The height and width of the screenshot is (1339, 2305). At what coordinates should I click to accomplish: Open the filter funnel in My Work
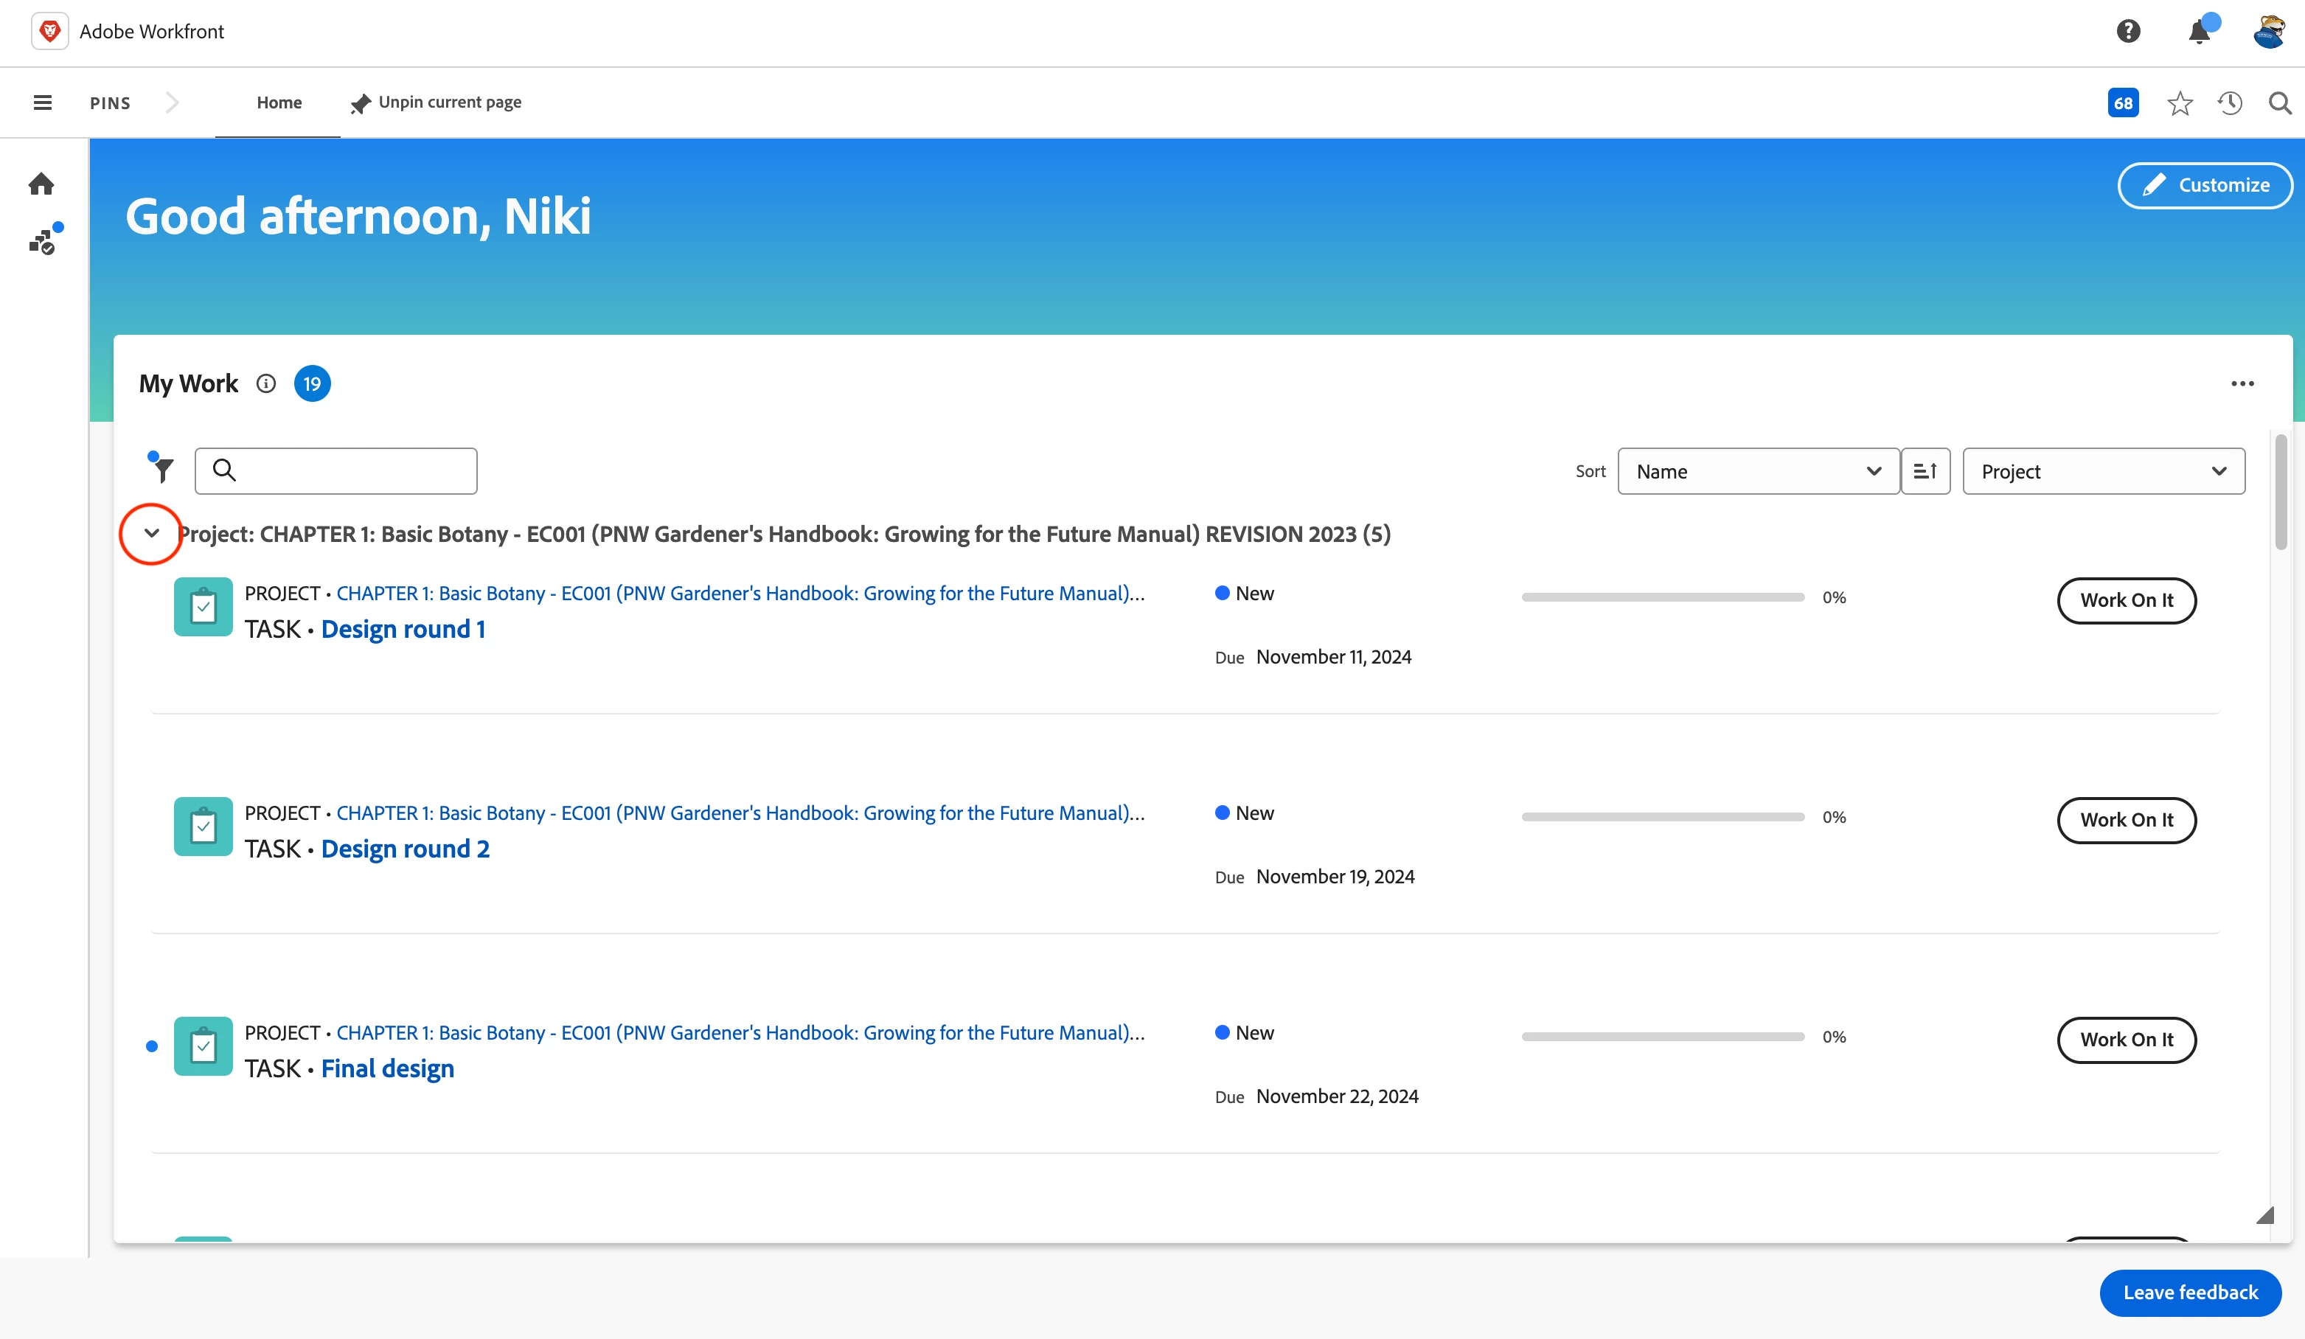pos(162,469)
